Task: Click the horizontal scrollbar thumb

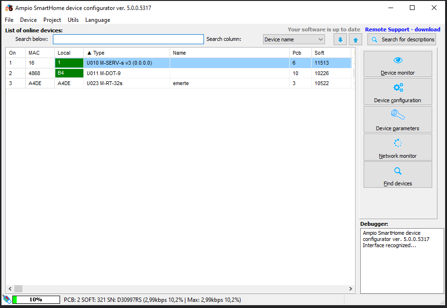Action: (x=18, y=289)
